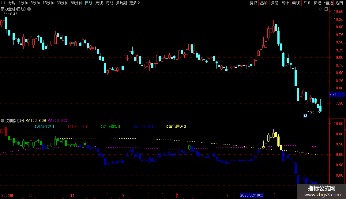346x199 pixels.
Task: Switch to the 周线 weekly tab
Action: tap(99, 3)
